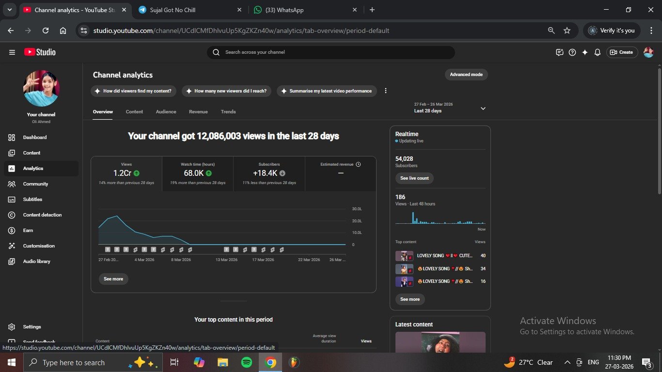Switch to the Revenue tab

click(198, 112)
